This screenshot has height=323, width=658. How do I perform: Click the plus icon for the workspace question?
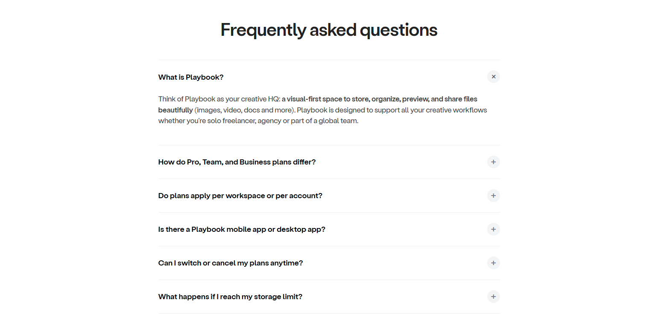[x=493, y=196]
